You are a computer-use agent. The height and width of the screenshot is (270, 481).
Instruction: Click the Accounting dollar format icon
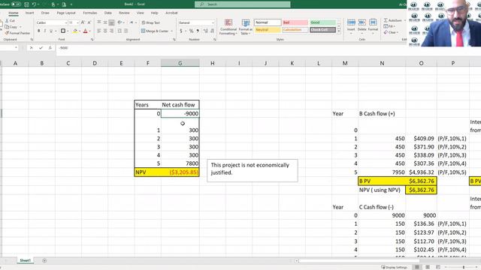click(181, 31)
